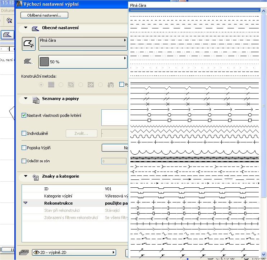This screenshot has height=260, width=267.
Task: Choose the line type with X marks
Action: tap(195, 104)
